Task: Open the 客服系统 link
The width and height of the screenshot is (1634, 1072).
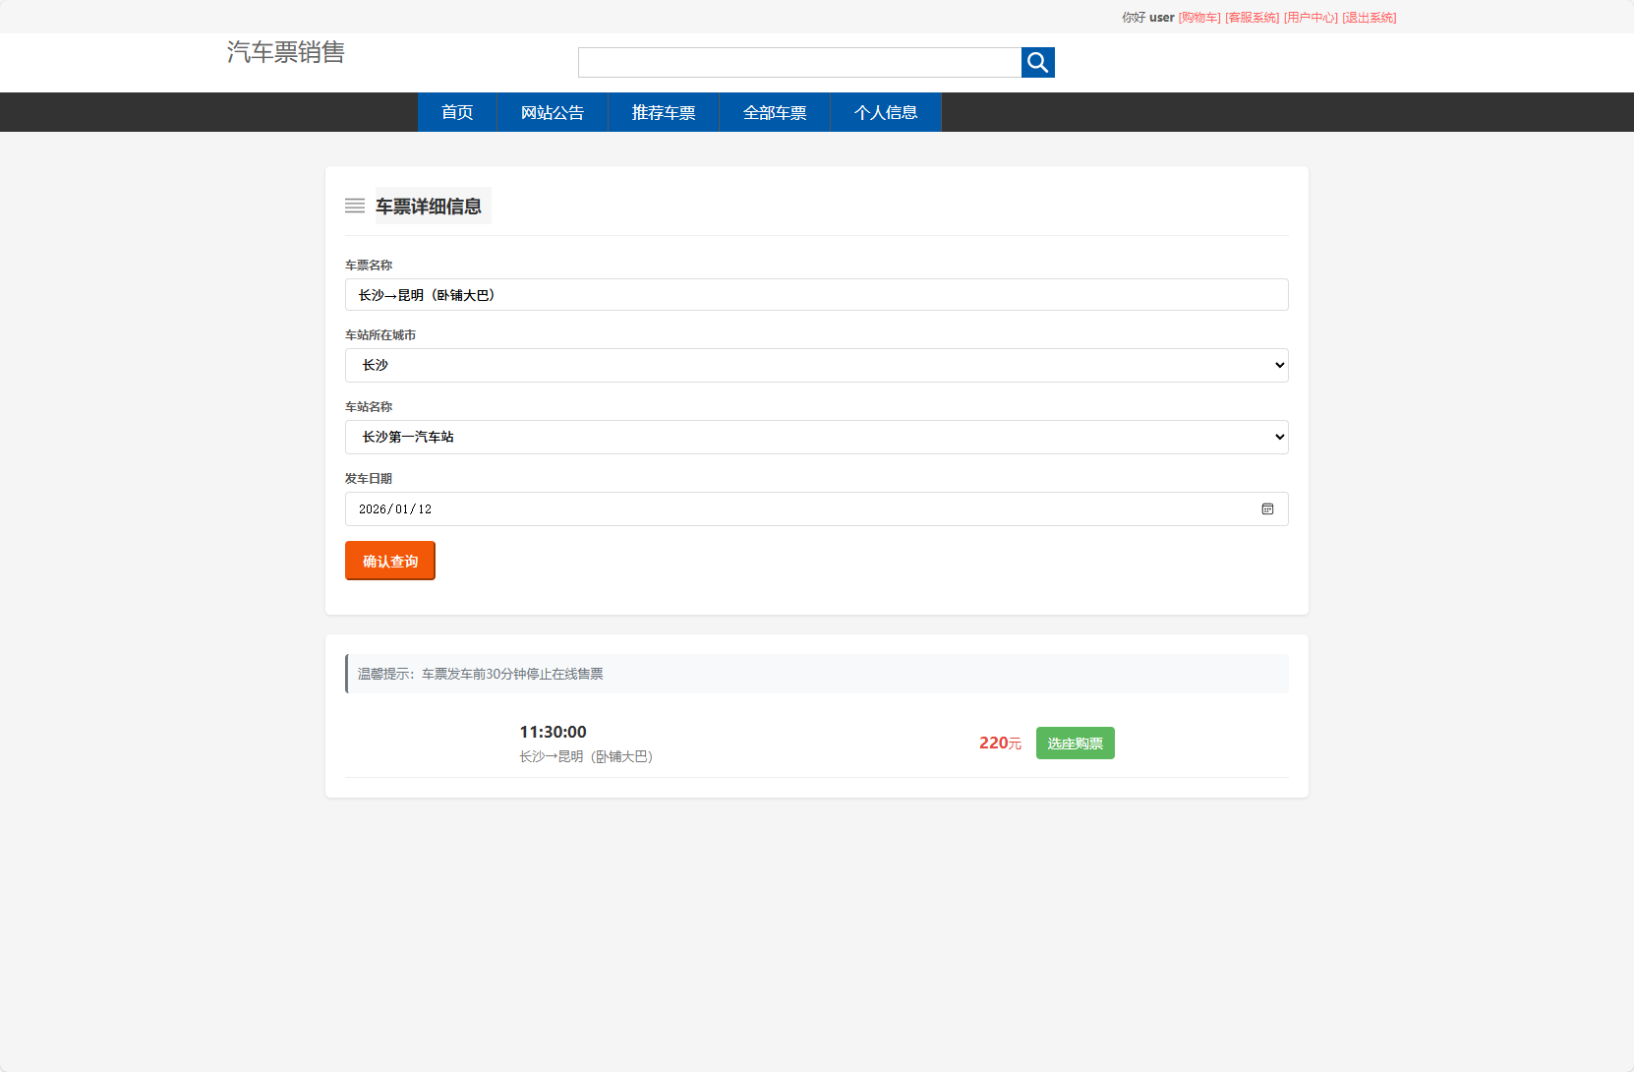Action: tap(1252, 17)
